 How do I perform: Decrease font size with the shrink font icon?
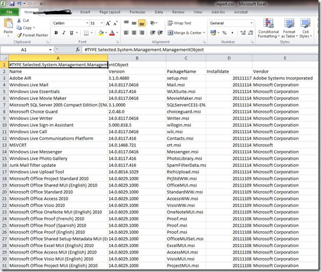tap(115, 23)
